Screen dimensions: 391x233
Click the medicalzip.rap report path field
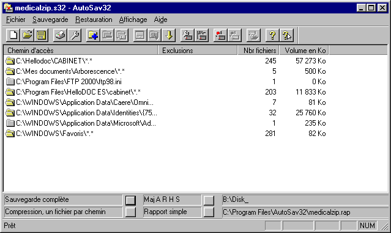[305, 212]
